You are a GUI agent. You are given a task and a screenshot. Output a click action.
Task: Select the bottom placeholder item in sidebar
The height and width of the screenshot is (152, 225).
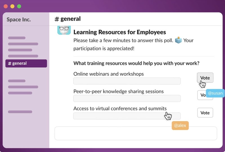click(20, 112)
